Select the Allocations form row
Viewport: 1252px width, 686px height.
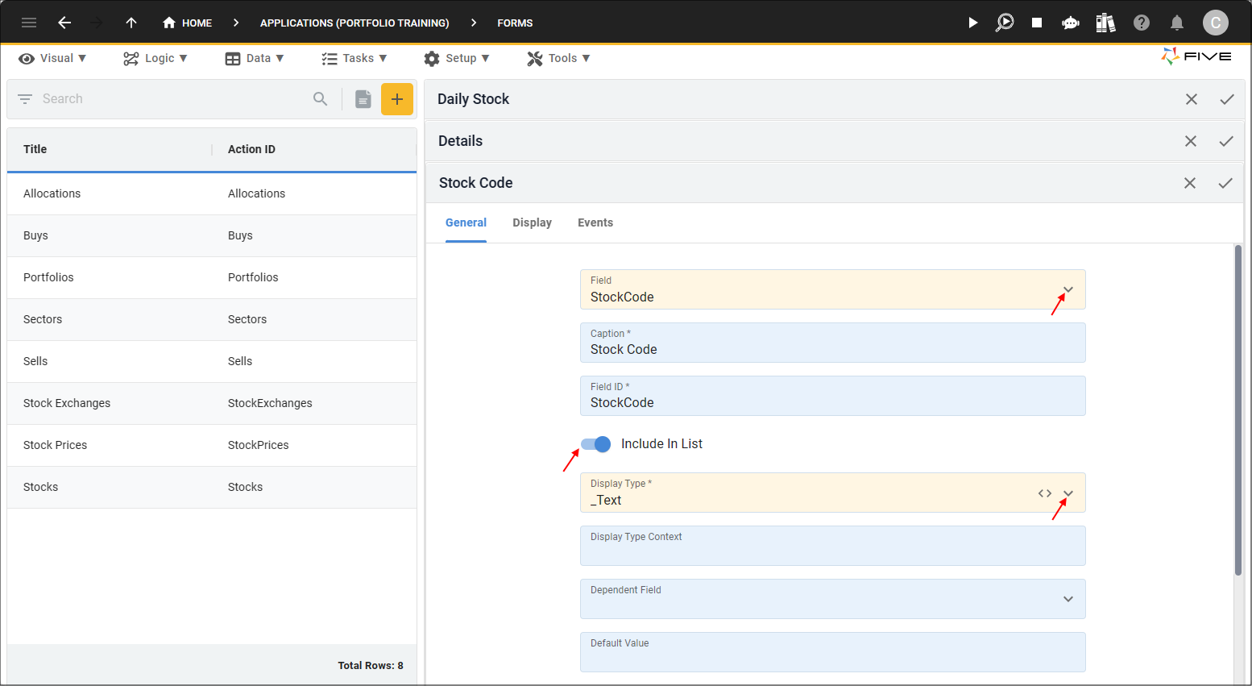click(x=212, y=193)
